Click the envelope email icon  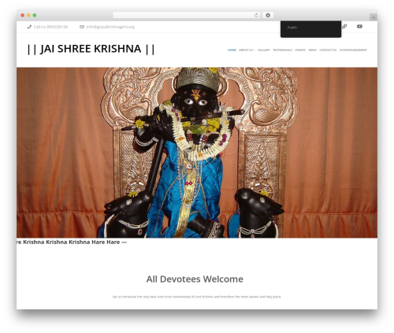[x=82, y=27]
